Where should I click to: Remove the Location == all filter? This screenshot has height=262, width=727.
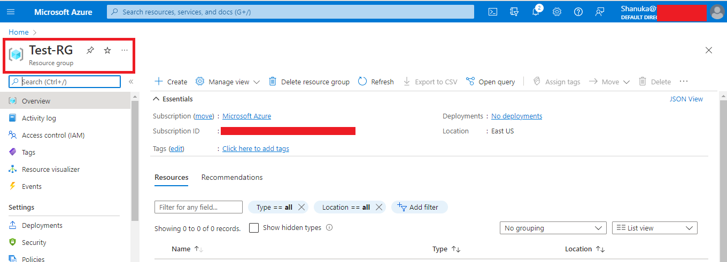coord(379,207)
